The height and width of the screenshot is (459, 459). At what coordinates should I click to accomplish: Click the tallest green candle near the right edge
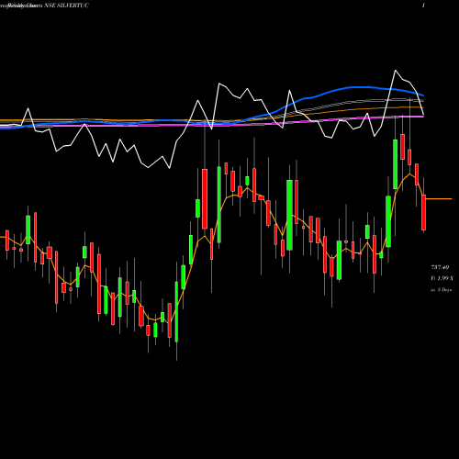[x=396, y=164]
